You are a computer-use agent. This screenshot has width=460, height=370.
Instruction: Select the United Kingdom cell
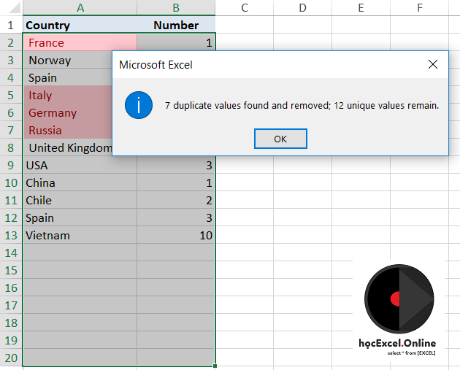click(x=68, y=147)
